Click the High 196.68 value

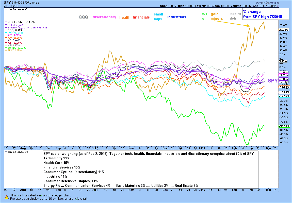pyautogui.click(x=186, y=6)
